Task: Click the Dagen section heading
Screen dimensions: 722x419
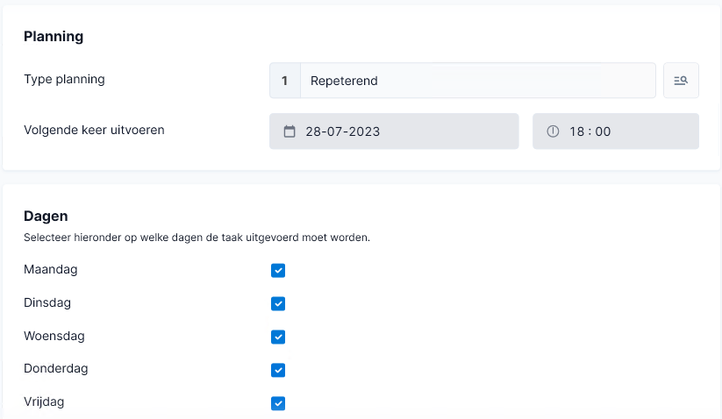Action: pyautogui.click(x=46, y=217)
